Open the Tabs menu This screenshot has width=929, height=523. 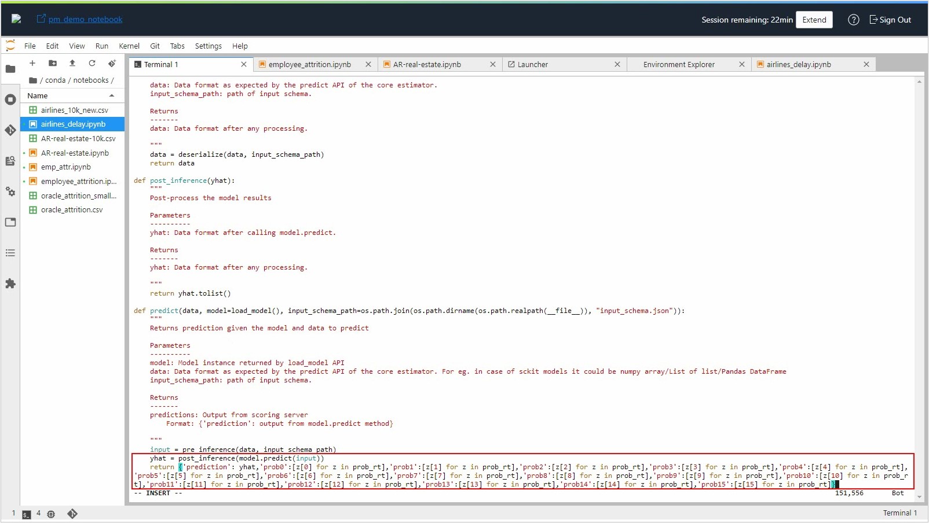point(177,46)
